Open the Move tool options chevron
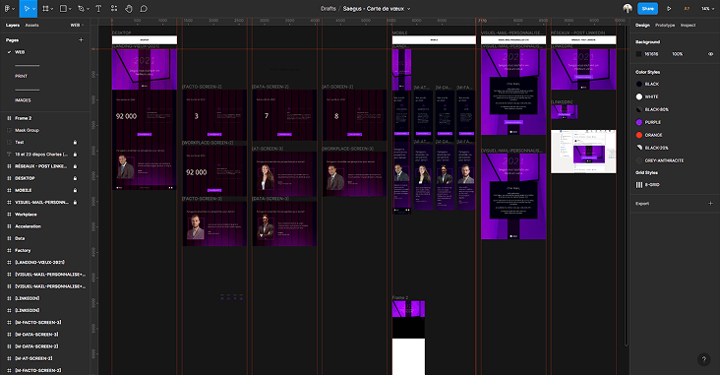Viewport: 720px width, 375px height. coord(34,9)
